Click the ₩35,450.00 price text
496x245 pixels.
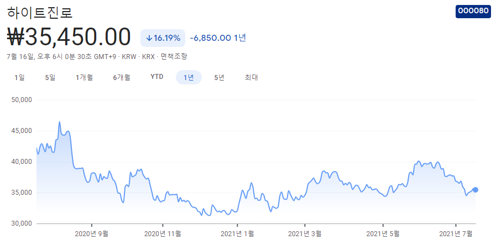point(69,38)
